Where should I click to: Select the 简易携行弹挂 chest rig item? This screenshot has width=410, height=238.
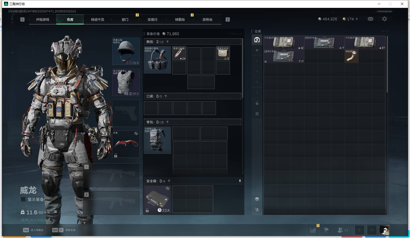tap(157, 60)
